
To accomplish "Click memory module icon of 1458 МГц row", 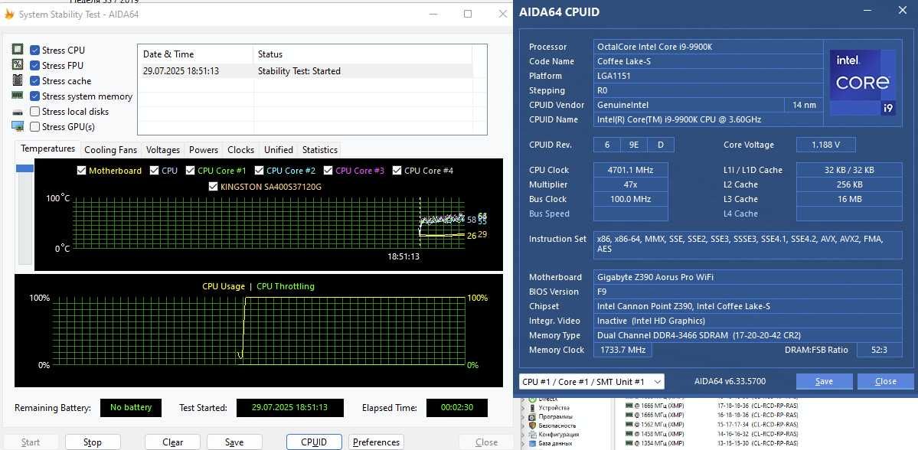I will click(x=628, y=434).
